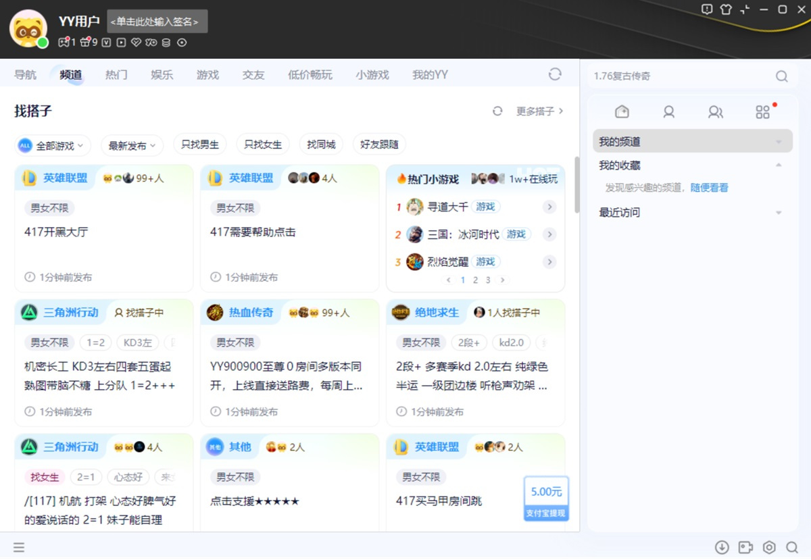Click the 更多搭子 link
Viewport: 811px width, 560px height.
pyautogui.click(x=539, y=111)
